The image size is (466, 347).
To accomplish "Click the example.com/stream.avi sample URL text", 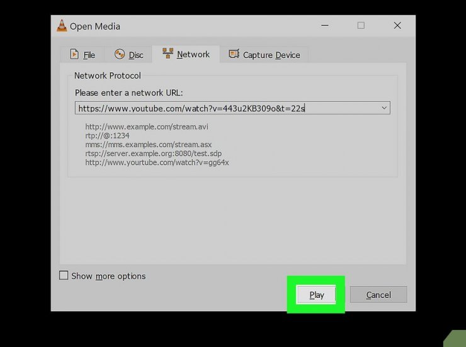I will [x=147, y=126].
